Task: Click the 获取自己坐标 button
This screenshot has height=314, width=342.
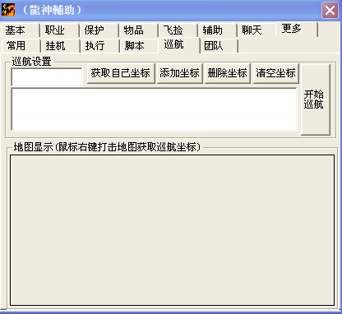Action: point(121,73)
